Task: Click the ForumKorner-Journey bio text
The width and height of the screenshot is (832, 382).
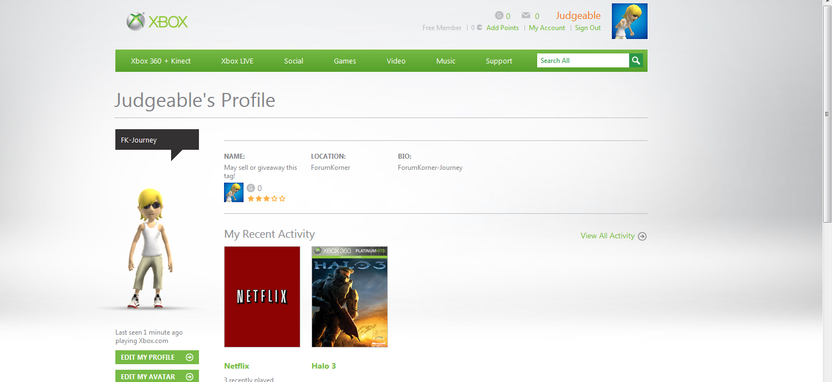Action: coord(430,168)
